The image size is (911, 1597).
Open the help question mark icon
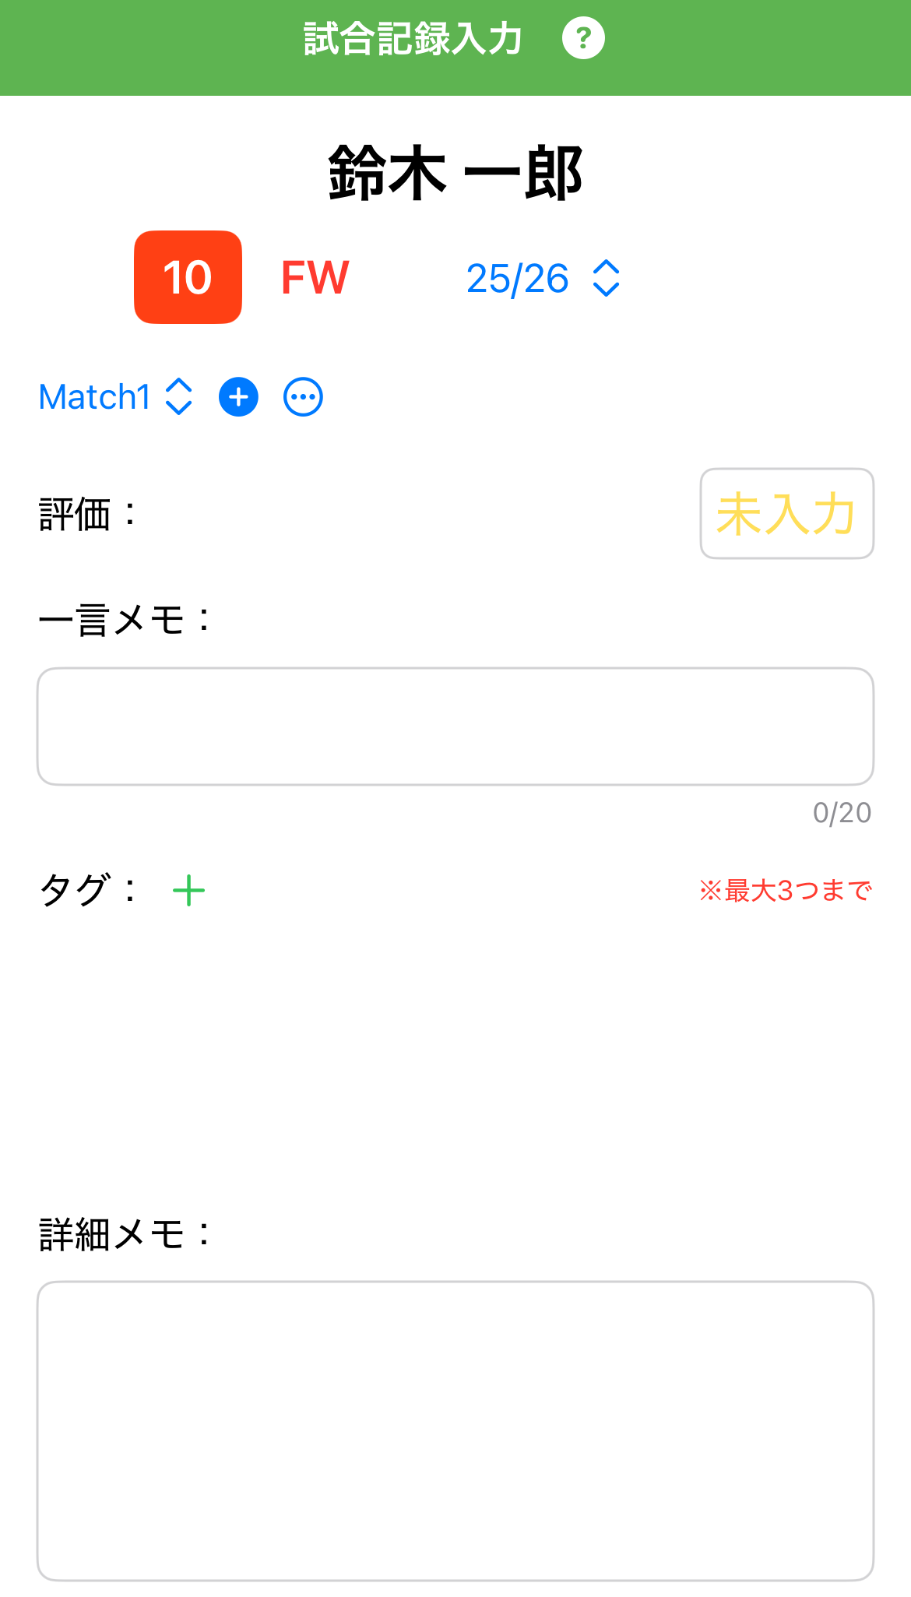point(583,38)
